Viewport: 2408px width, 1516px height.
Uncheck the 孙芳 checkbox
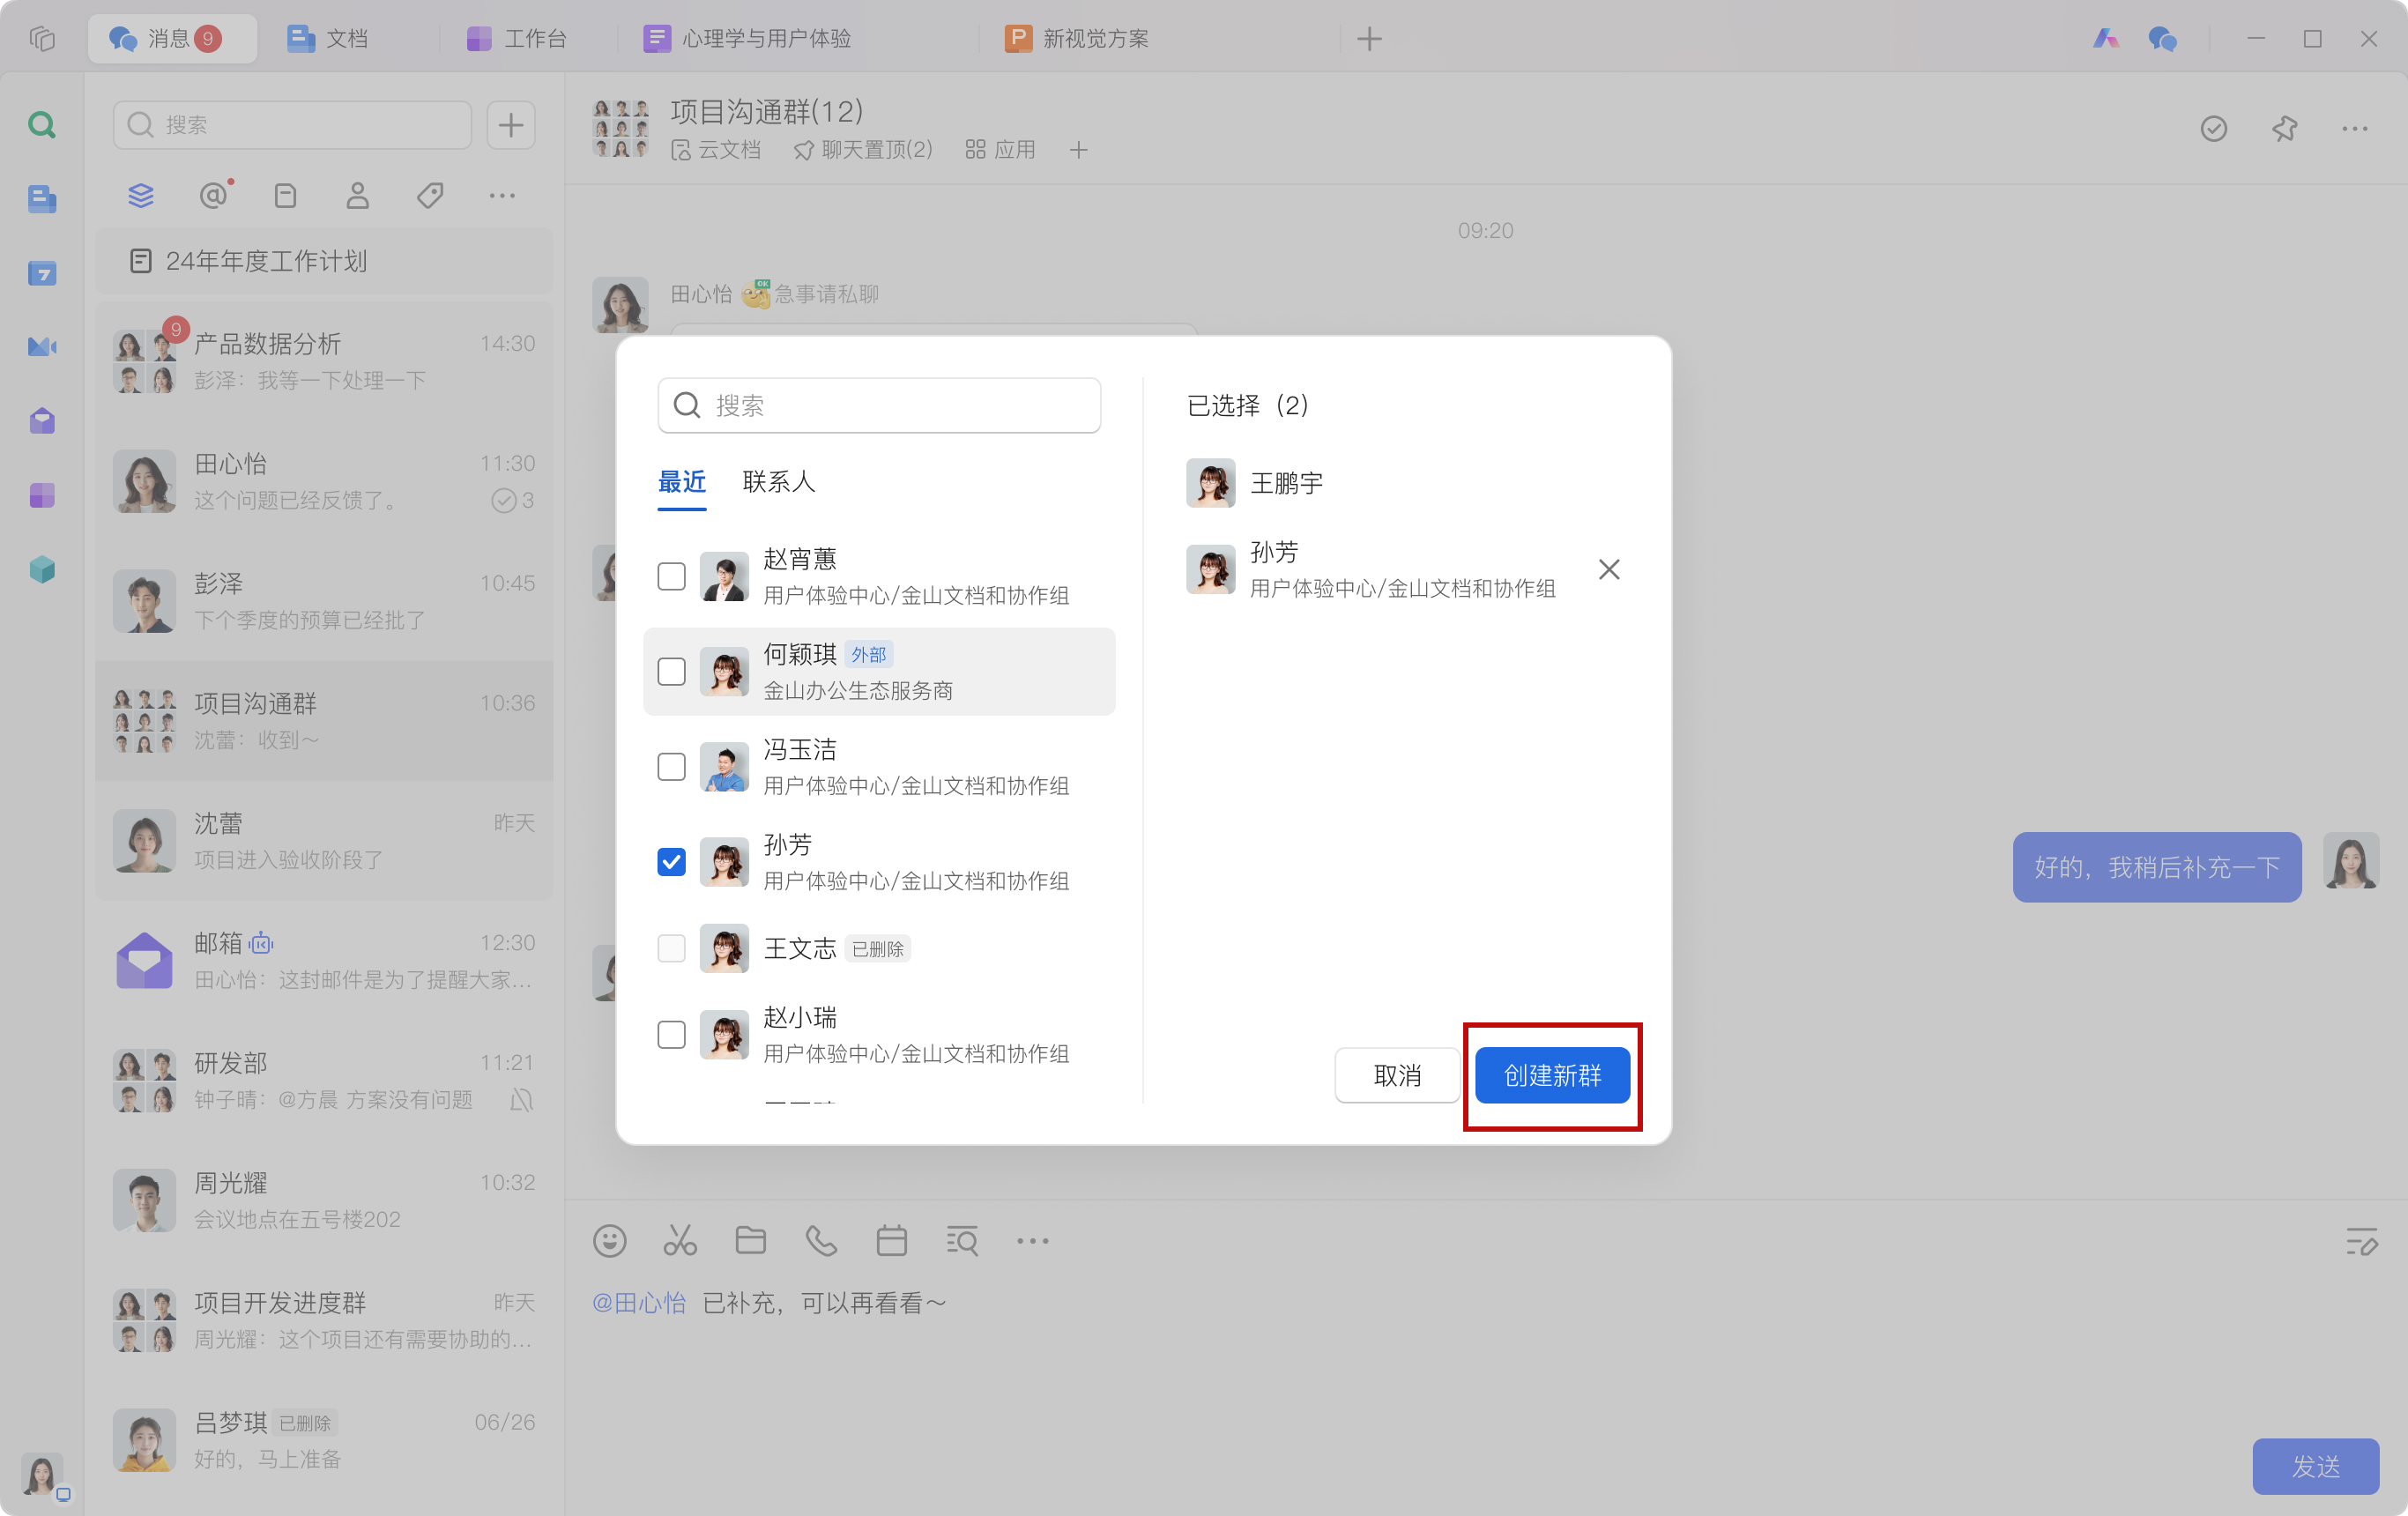click(x=671, y=861)
